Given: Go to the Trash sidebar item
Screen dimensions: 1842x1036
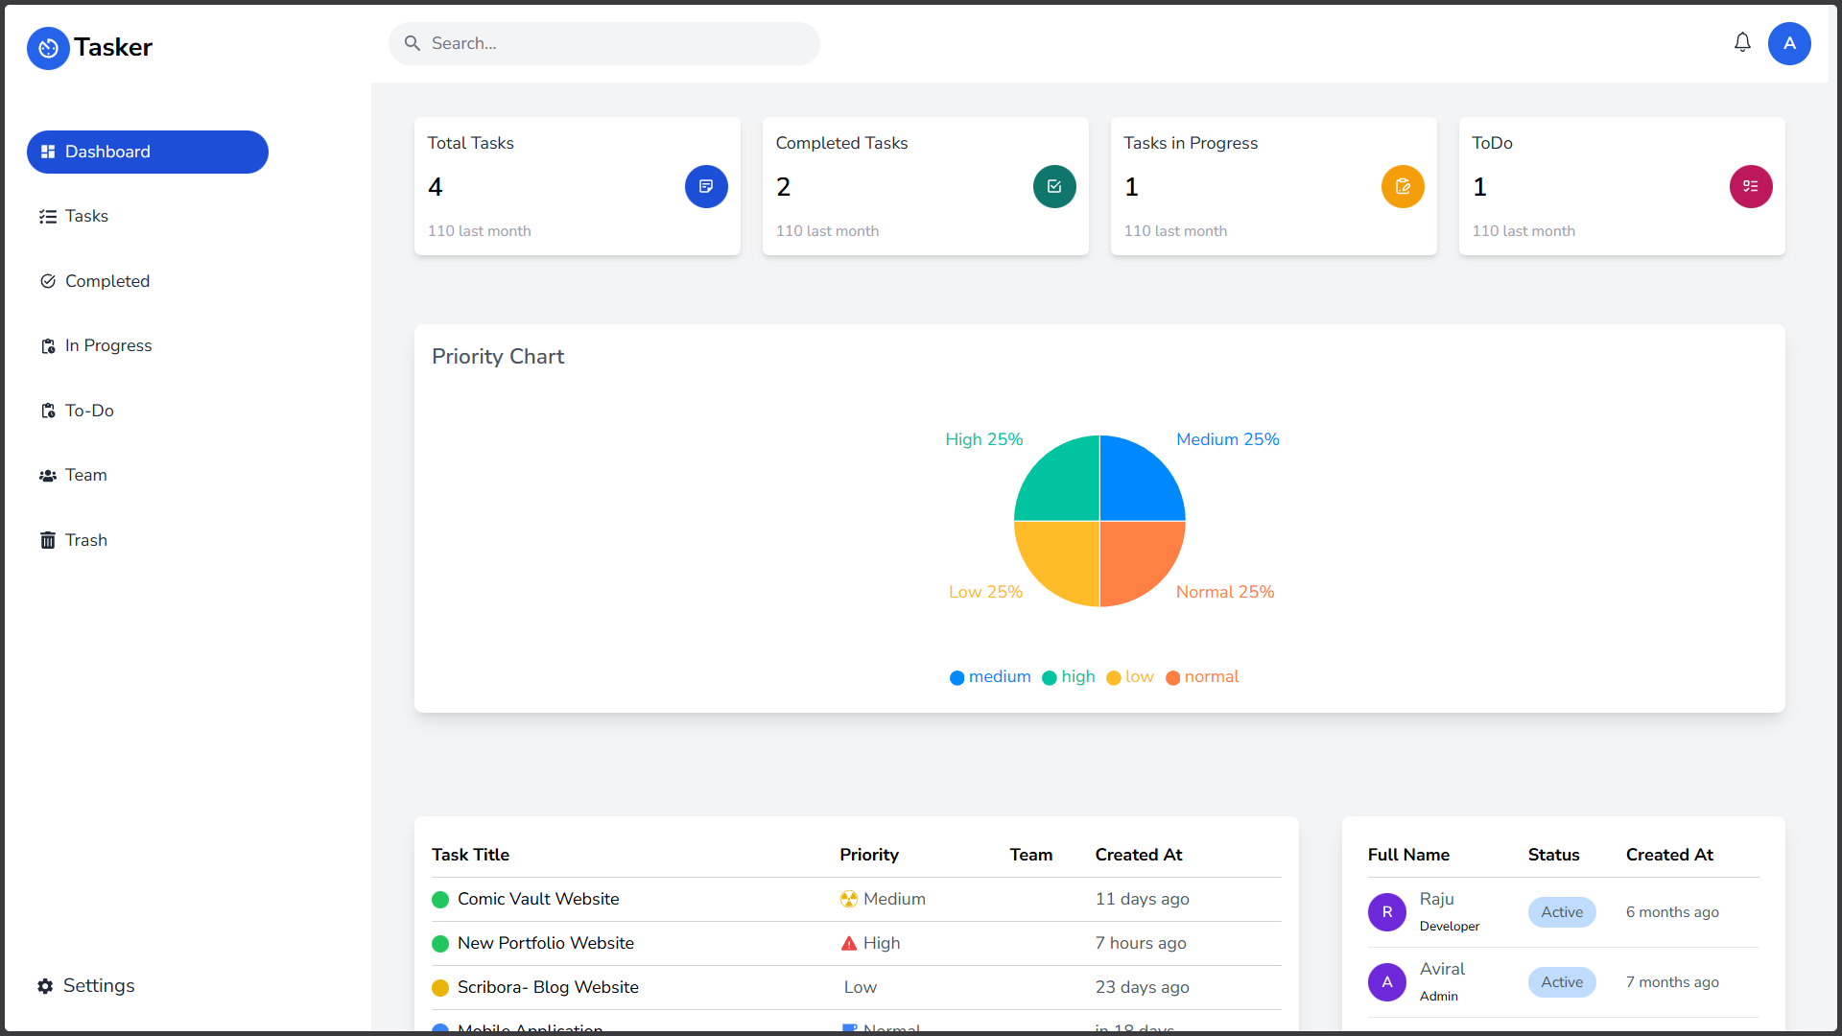Looking at the screenshot, I should click(x=85, y=541).
